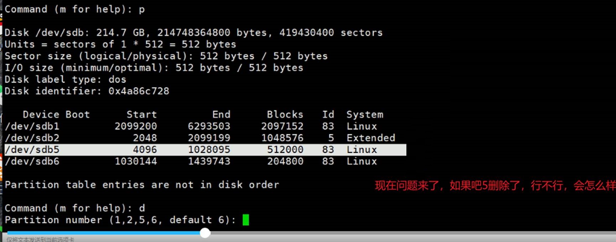Image resolution: width=616 pixels, height=242 pixels.
Task: Click the 'Disk label type: dos' line
Action: point(65,79)
